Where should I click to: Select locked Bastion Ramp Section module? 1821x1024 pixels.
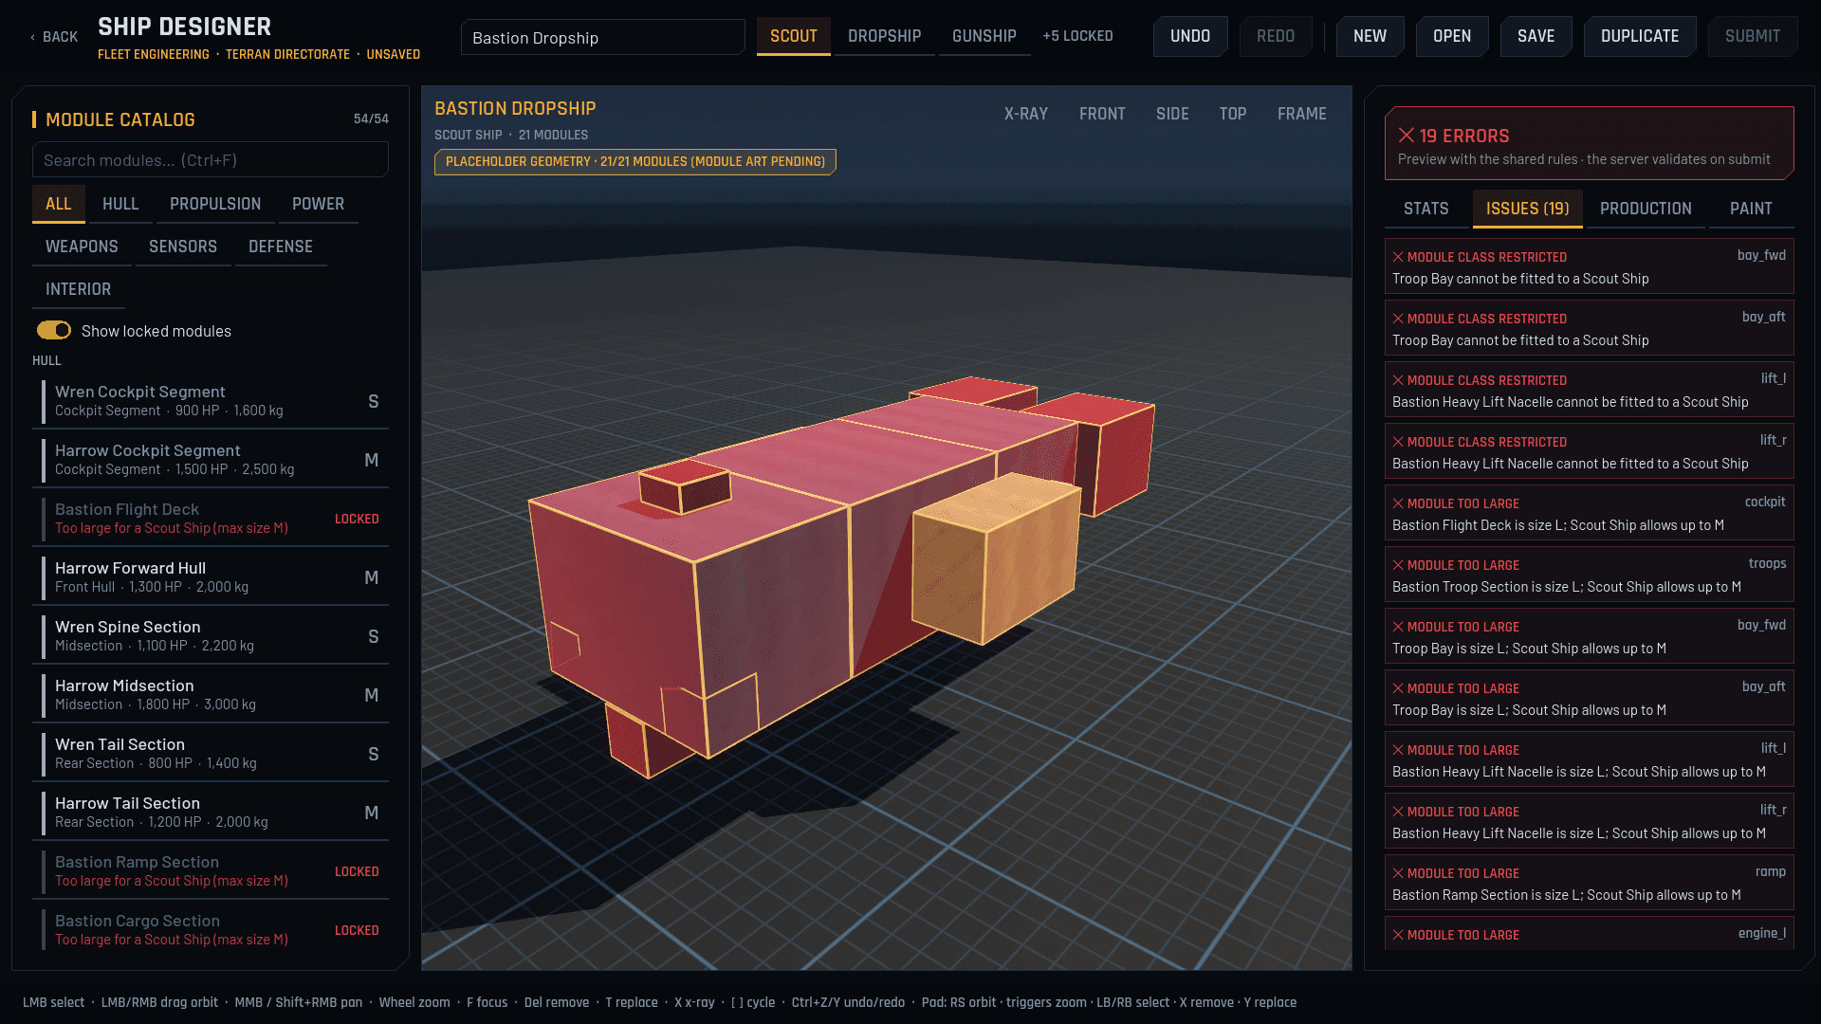tap(211, 871)
